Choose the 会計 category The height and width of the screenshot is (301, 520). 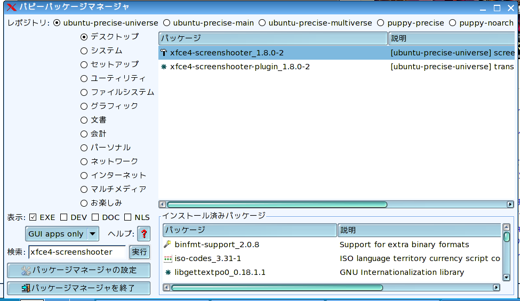[84, 134]
